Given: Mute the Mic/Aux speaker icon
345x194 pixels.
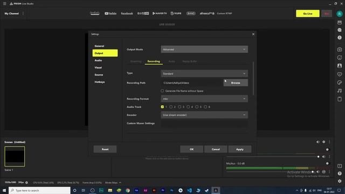Looking at the screenshot, I should coord(318,172).
